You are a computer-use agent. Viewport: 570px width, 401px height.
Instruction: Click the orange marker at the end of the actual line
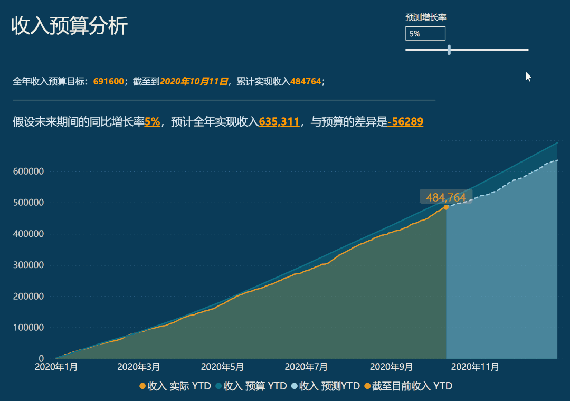[x=446, y=207]
